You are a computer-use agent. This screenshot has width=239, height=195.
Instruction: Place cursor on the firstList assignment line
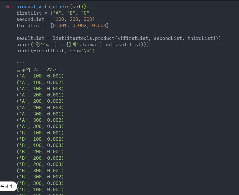tap(54, 13)
